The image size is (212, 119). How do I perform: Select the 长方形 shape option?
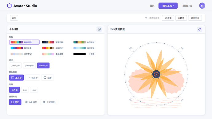click(x=33, y=78)
